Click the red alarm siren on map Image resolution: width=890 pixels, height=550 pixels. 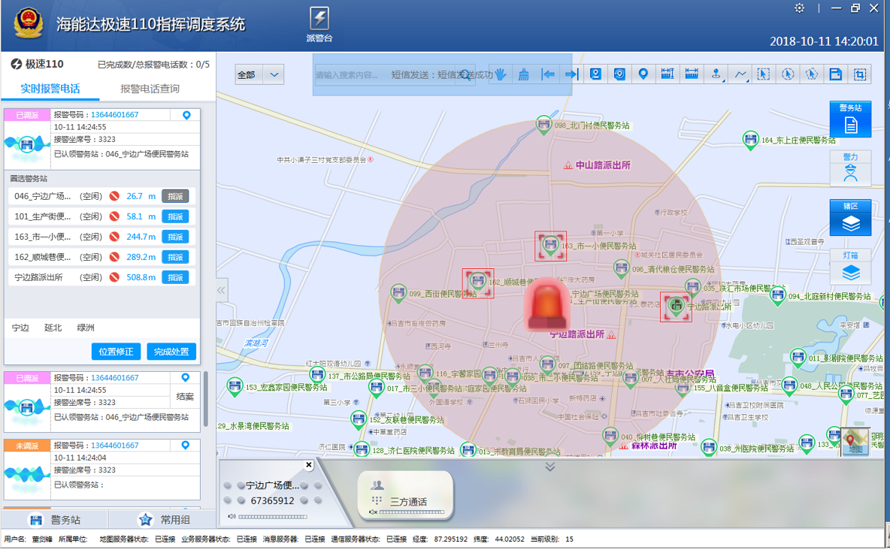click(x=548, y=304)
